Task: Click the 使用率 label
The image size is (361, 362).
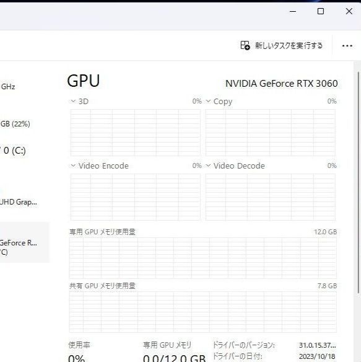Action: point(79,345)
